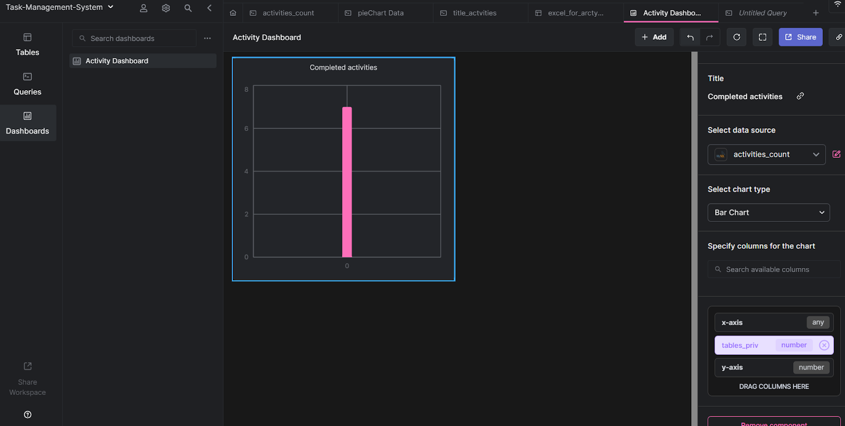The height and width of the screenshot is (426, 845).
Task: Click the Wi-Fi status icon
Action: (x=838, y=4)
